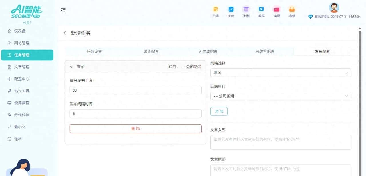Open the 续费 renewal icon
366x176 pixels.
click(277, 11)
